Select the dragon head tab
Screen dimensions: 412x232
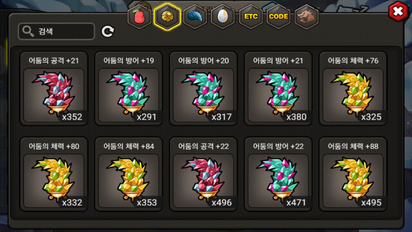(306, 16)
